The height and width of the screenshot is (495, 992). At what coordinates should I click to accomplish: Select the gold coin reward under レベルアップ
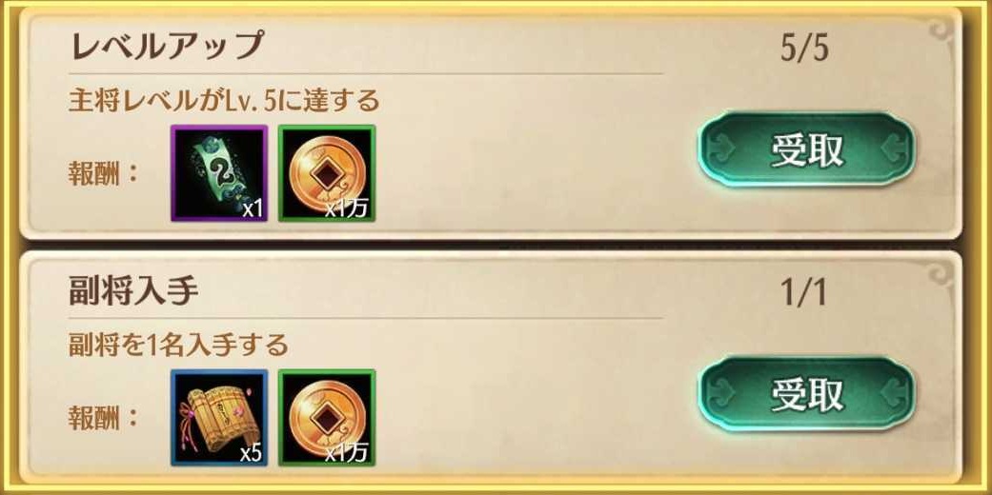(x=327, y=173)
